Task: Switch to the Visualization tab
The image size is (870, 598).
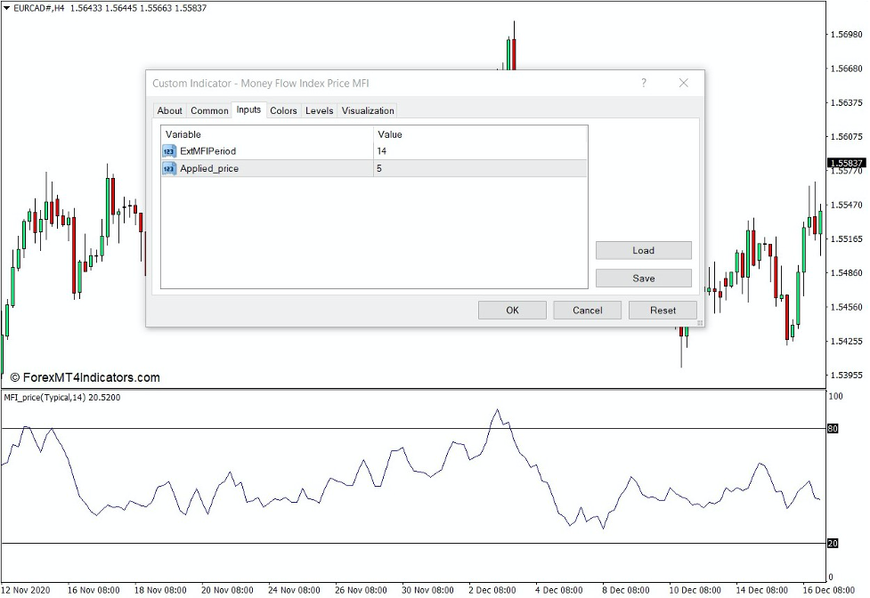Action: pyautogui.click(x=367, y=110)
